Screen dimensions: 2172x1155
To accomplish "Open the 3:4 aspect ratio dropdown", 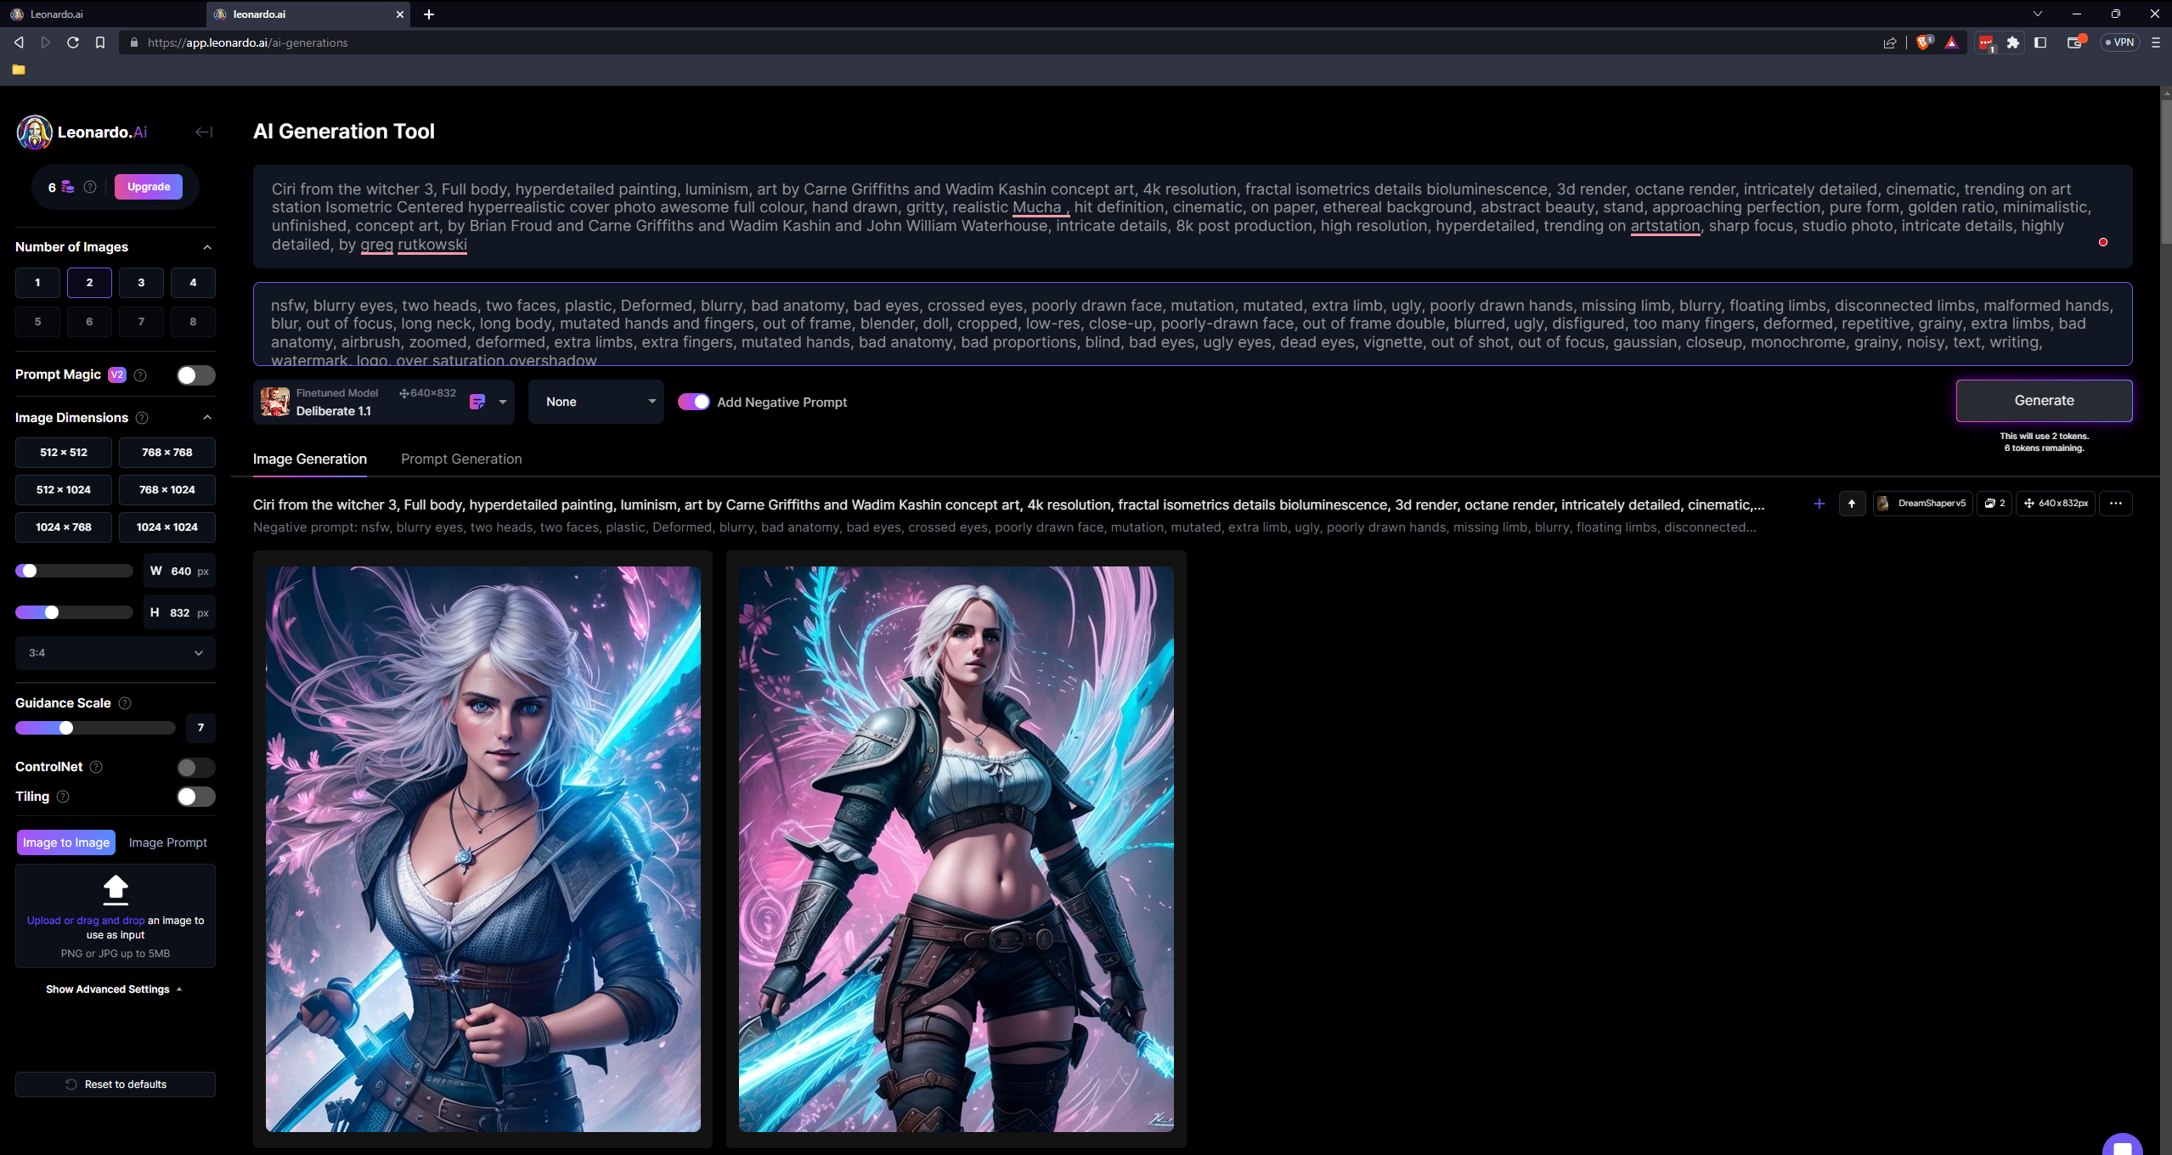I will point(116,653).
